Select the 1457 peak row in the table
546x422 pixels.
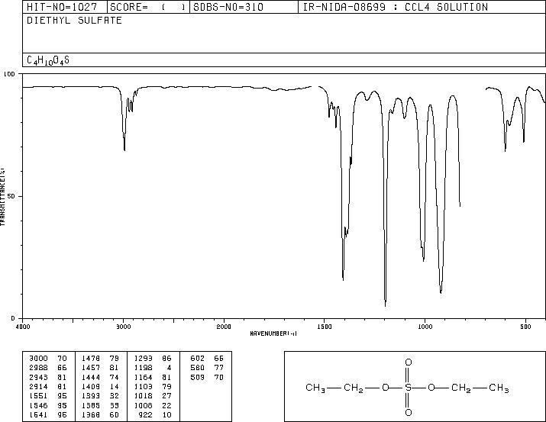pyautogui.click(x=100, y=368)
